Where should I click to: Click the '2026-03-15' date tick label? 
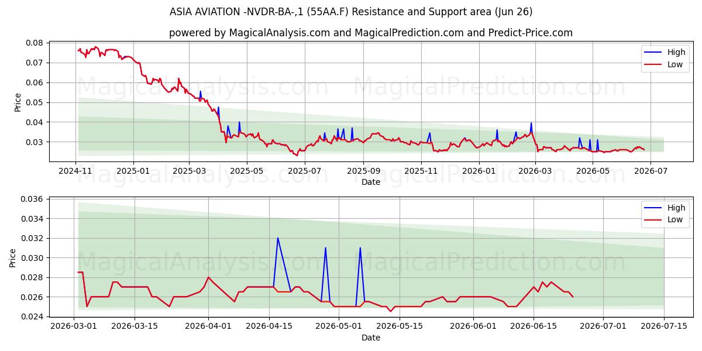[x=135, y=326]
